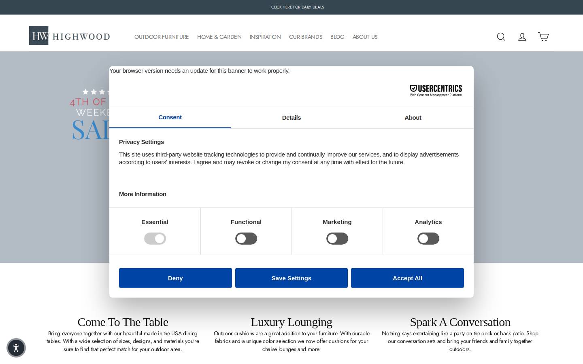This screenshot has width=583, height=364.
Task: Click the Accept All button
Action: (407, 278)
